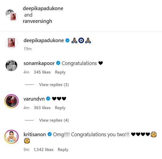Click sonamkapoor's blue verified badge
The image size is (162, 159).
coord(58,63)
